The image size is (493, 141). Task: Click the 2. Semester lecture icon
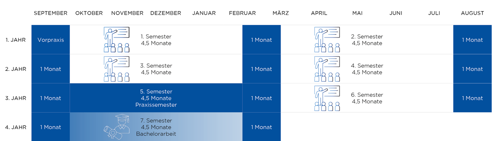[x=327, y=40]
